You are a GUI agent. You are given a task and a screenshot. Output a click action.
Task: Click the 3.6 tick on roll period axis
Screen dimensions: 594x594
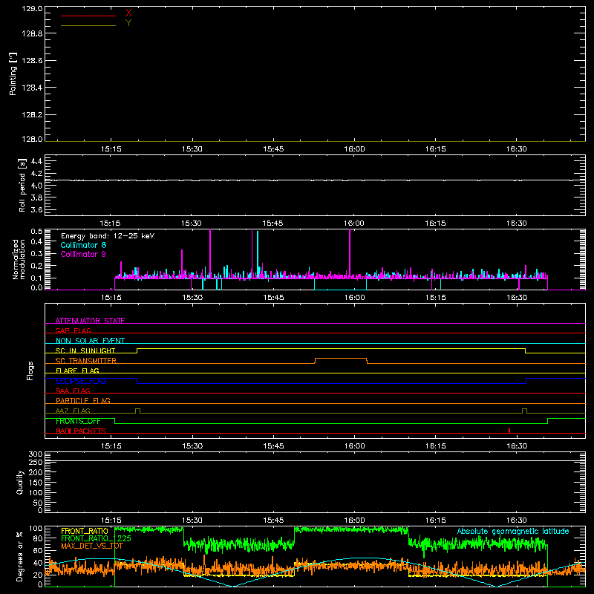pos(36,209)
